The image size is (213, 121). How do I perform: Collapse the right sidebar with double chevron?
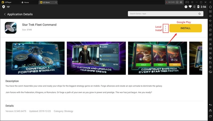coord(210,2)
